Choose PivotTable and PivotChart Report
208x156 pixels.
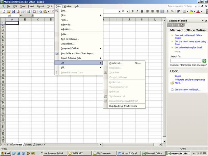click(79, 53)
